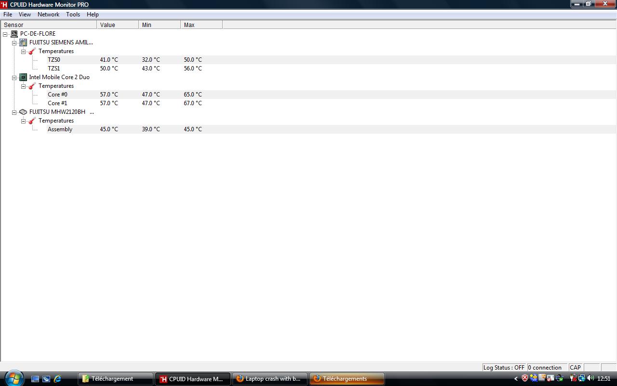The height and width of the screenshot is (386, 617).
Task: Select the FUJITSU SIEMENS AMIL... label
Action: (61, 42)
